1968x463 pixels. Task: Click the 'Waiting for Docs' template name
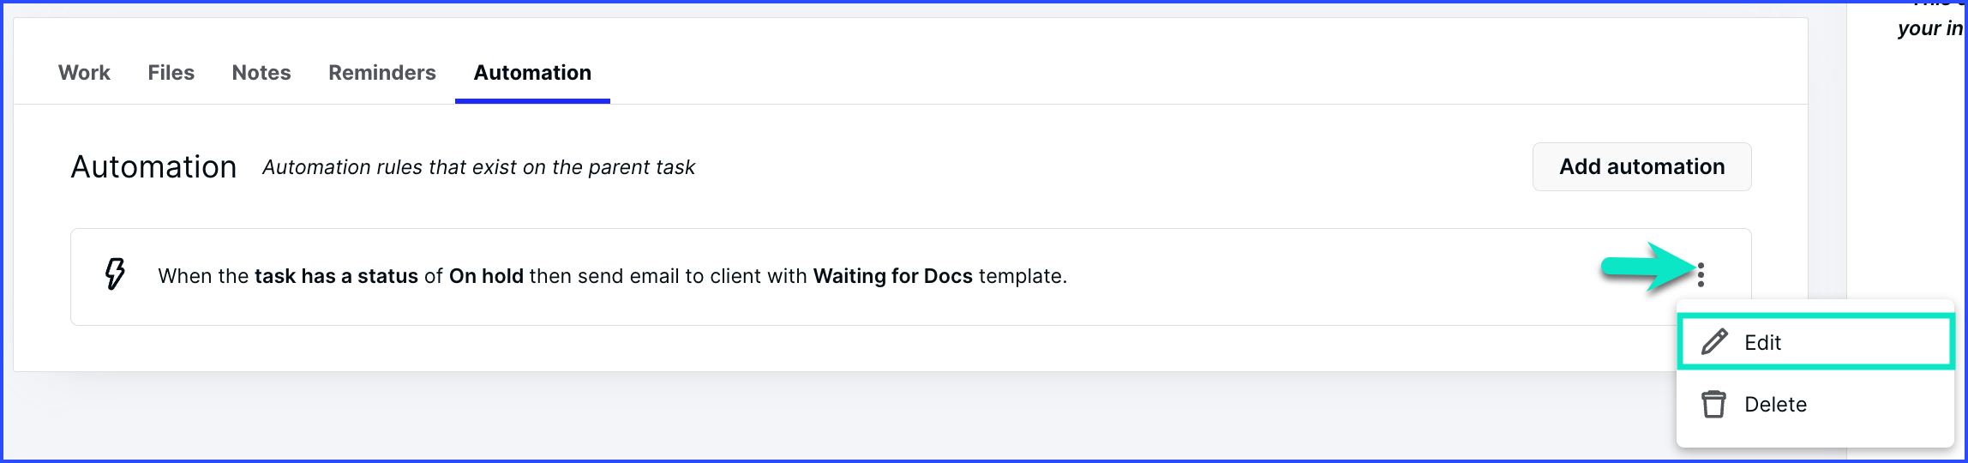pos(892,276)
